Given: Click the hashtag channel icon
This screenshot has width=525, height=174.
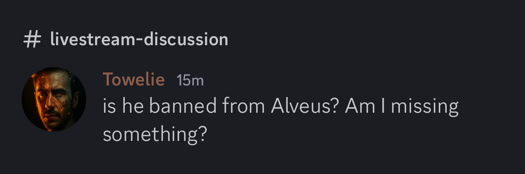Looking at the screenshot, I should [x=32, y=39].
